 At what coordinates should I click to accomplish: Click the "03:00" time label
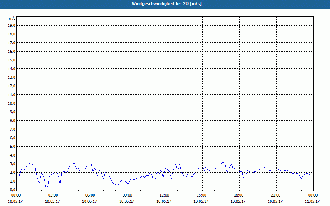(x=53, y=195)
